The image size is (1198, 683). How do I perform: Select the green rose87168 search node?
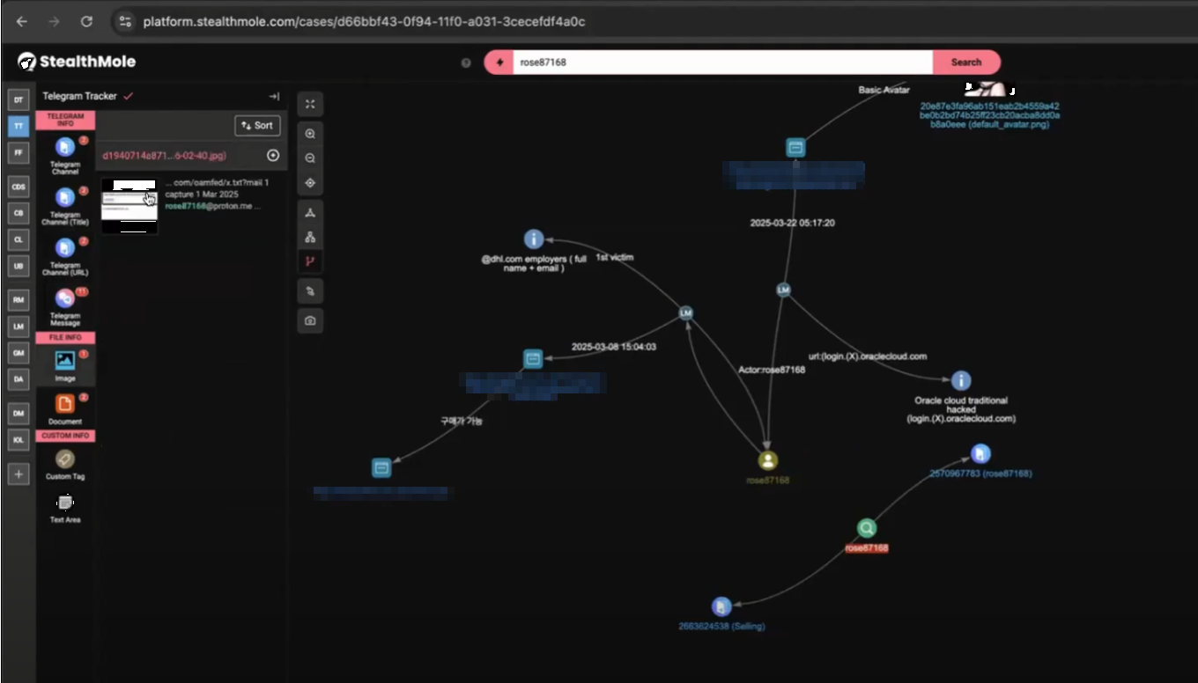click(x=867, y=528)
